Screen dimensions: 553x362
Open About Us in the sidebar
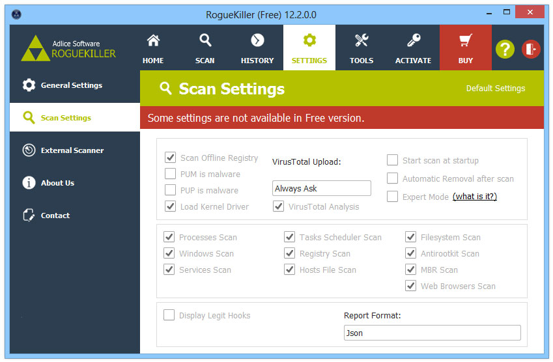[x=75, y=182]
